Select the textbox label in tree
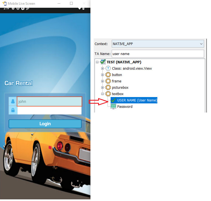211x201 pixels. click(x=118, y=94)
